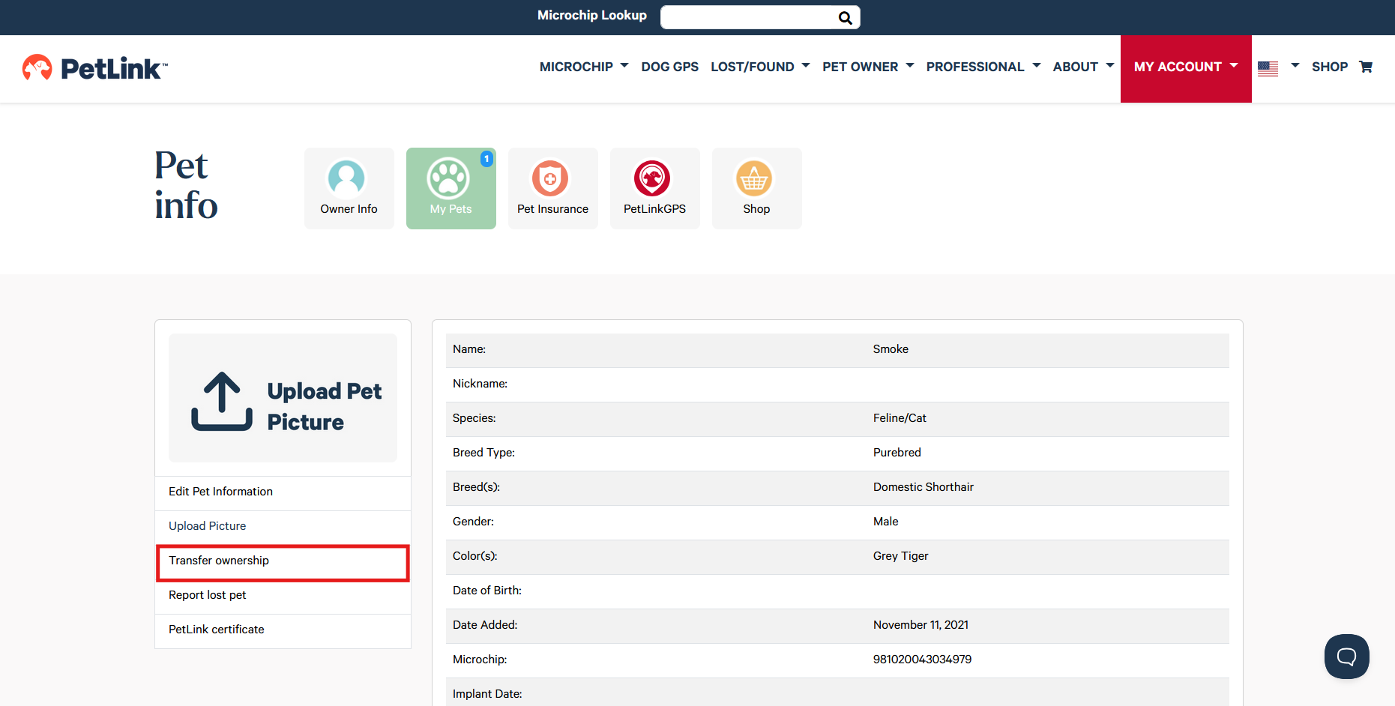Screen dimensions: 1395x706
Task: Click the Upload Pet Picture arrow icon
Action: click(222, 402)
